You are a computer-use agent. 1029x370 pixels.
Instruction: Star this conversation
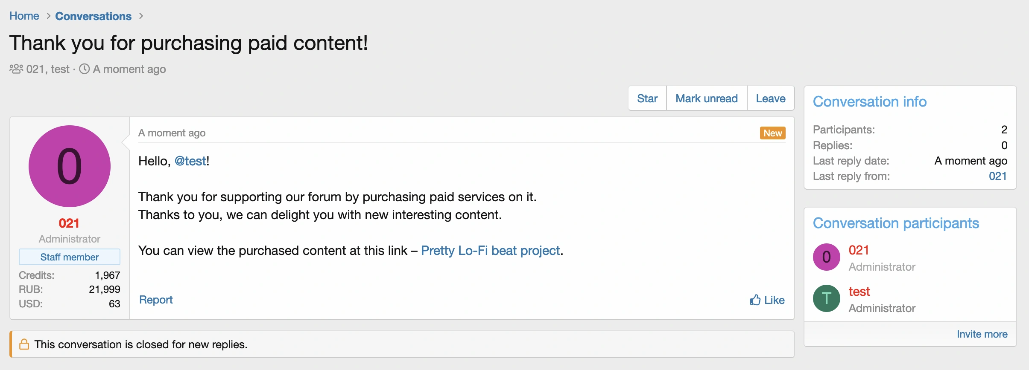tap(647, 98)
